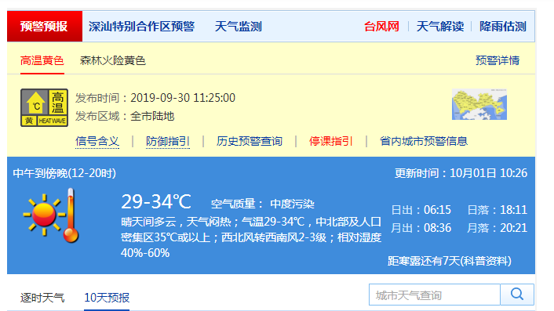554x311 pixels.
Task: Select the 预警预报 tab
Action: [x=45, y=27]
